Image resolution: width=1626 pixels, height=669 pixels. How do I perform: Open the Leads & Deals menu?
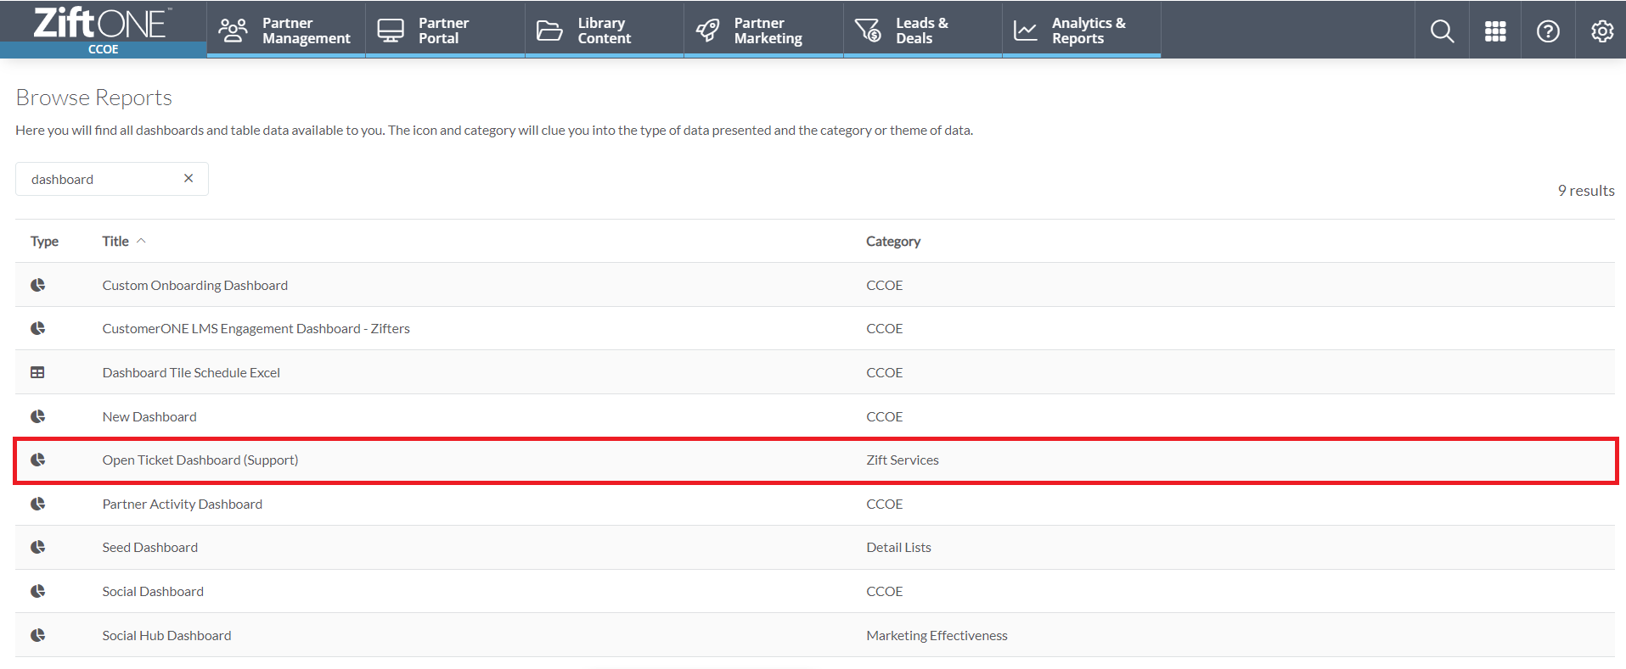point(923,31)
